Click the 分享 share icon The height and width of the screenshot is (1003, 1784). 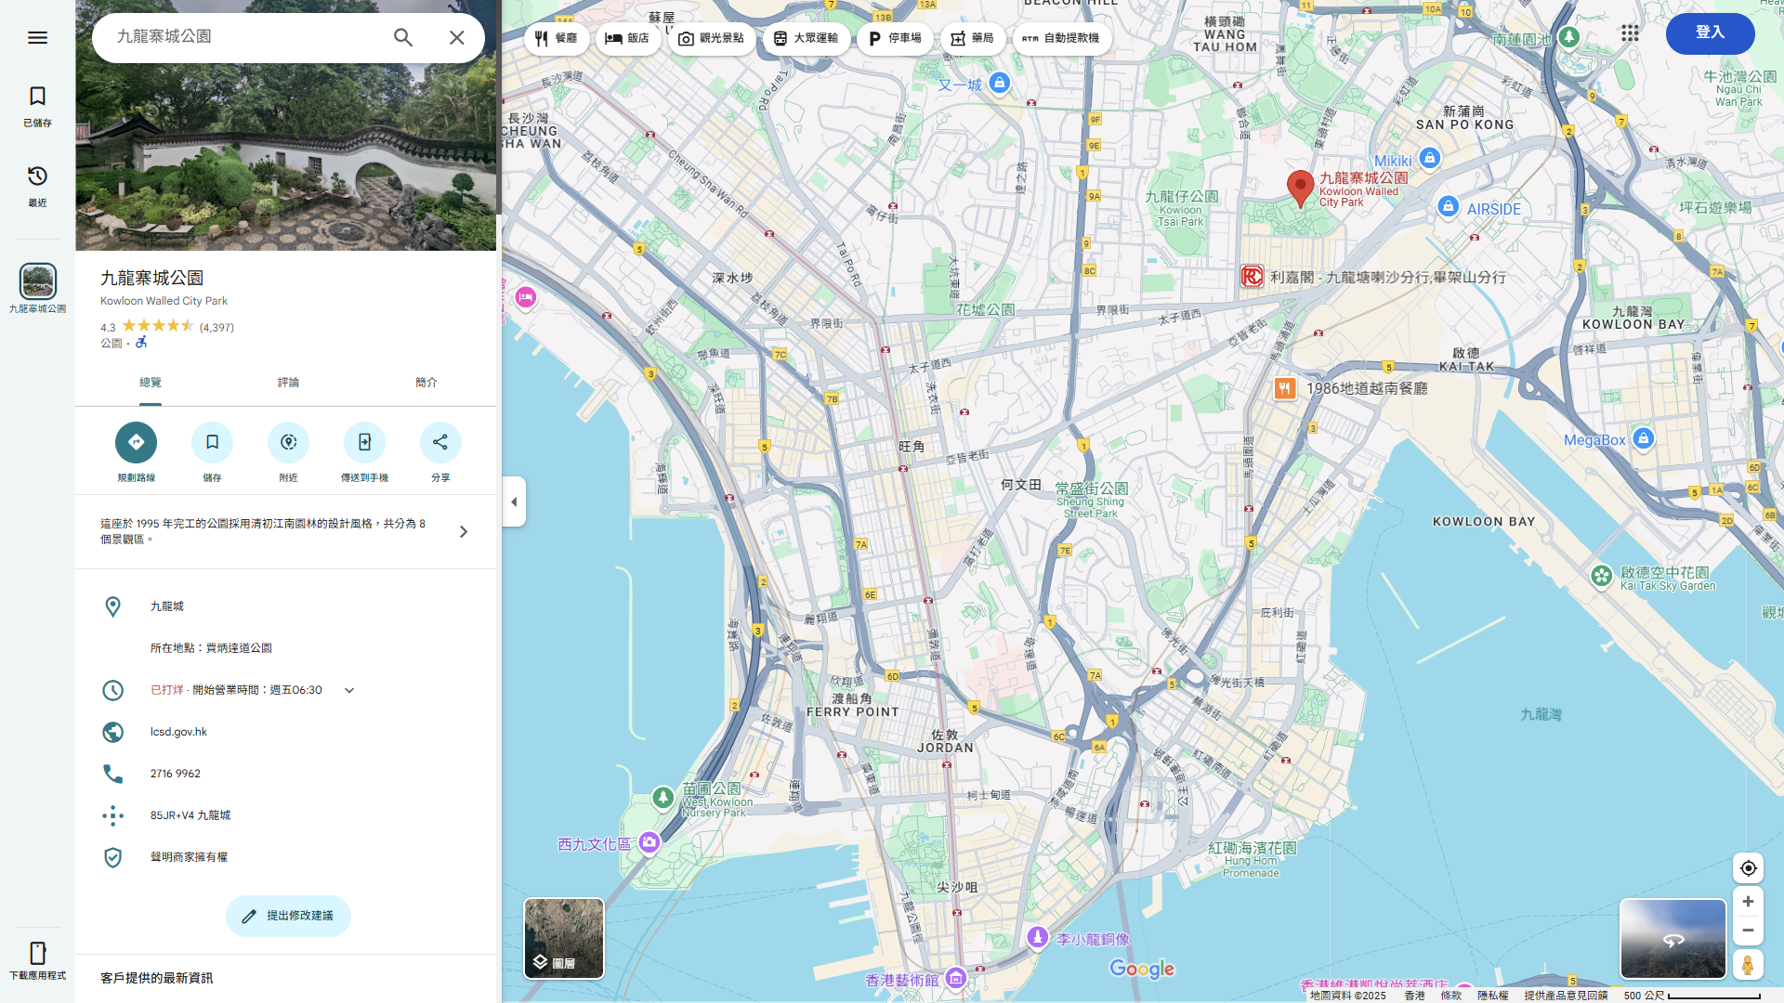(x=440, y=442)
